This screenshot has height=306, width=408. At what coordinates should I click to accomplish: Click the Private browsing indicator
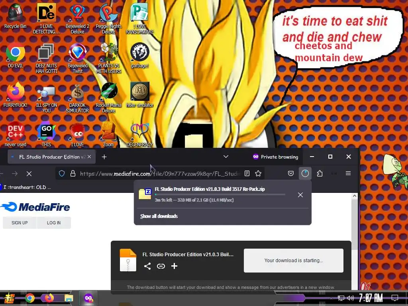pyautogui.click(x=276, y=157)
